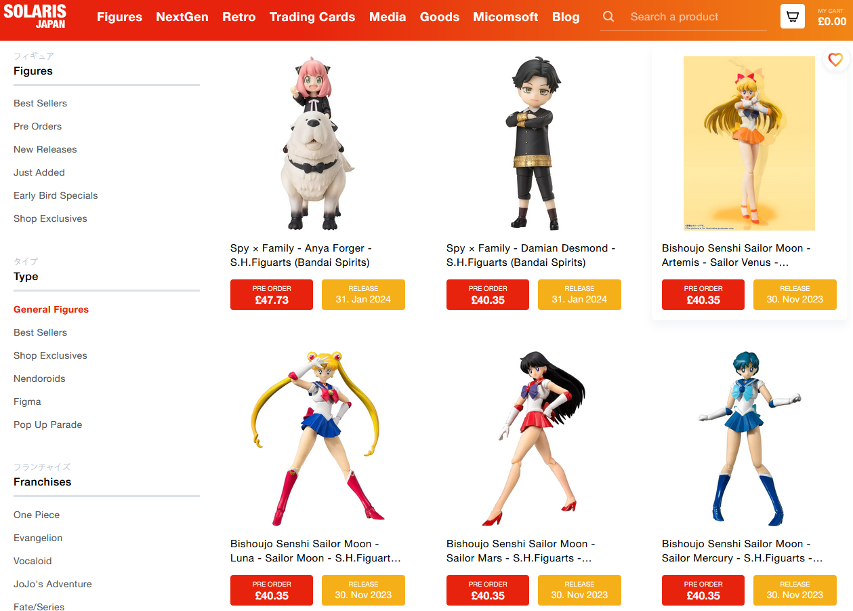Open the Blog page

coord(566,17)
